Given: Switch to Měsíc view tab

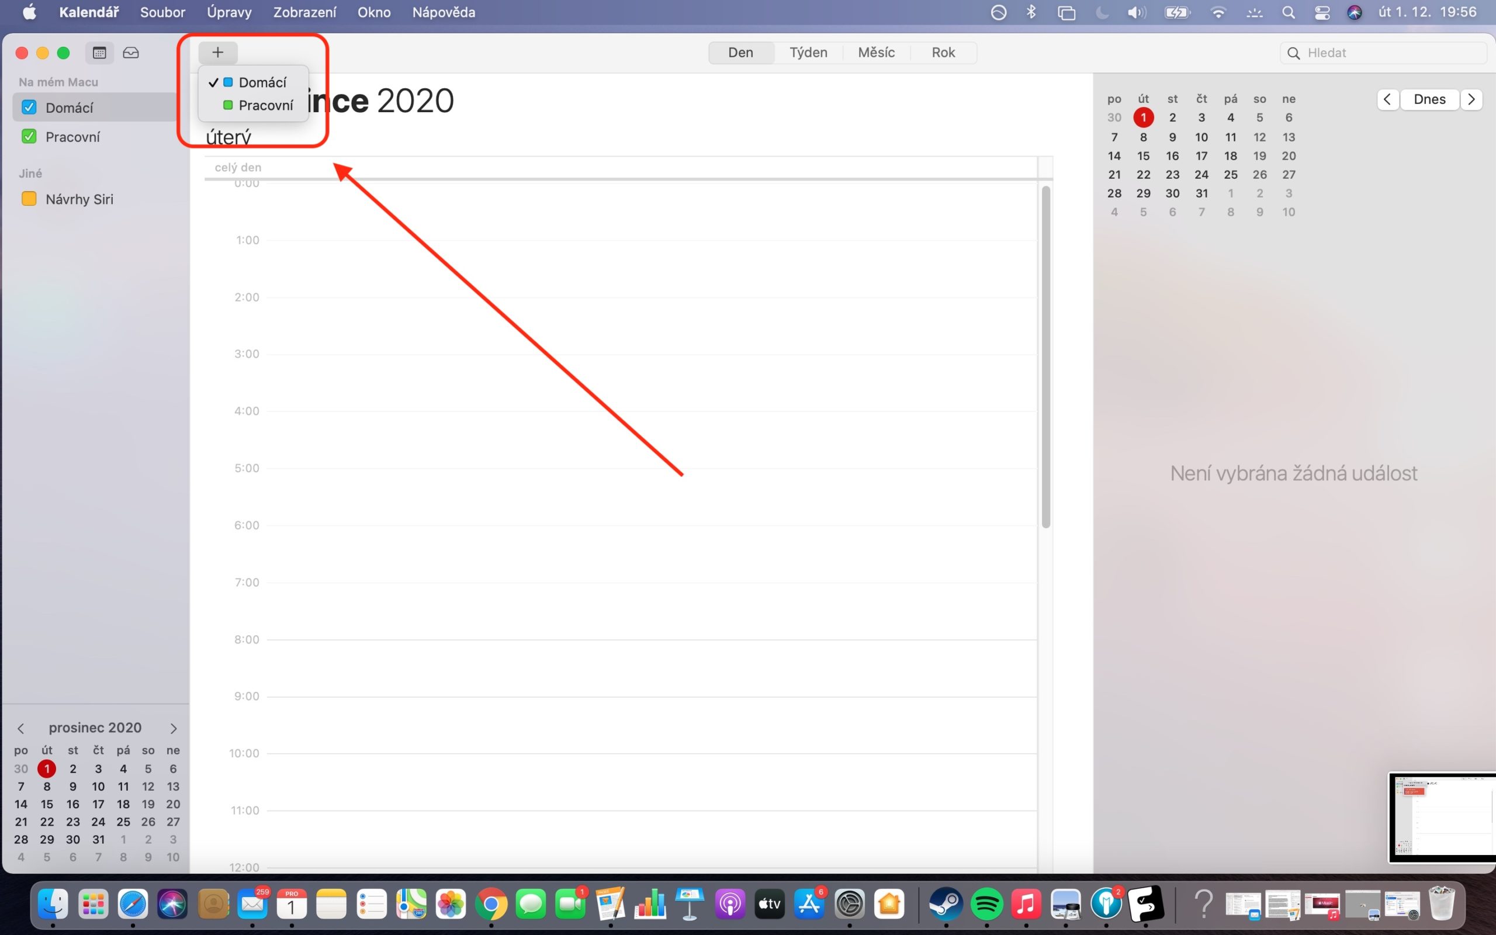Looking at the screenshot, I should click(877, 53).
